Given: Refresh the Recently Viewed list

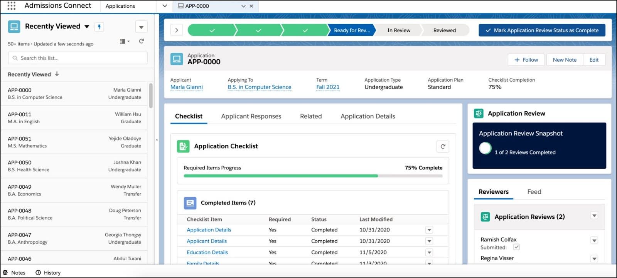Looking at the screenshot, I should pyautogui.click(x=142, y=41).
